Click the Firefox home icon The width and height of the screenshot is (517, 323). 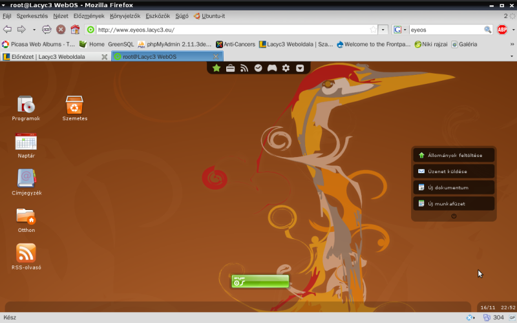pyautogui.click(x=75, y=29)
